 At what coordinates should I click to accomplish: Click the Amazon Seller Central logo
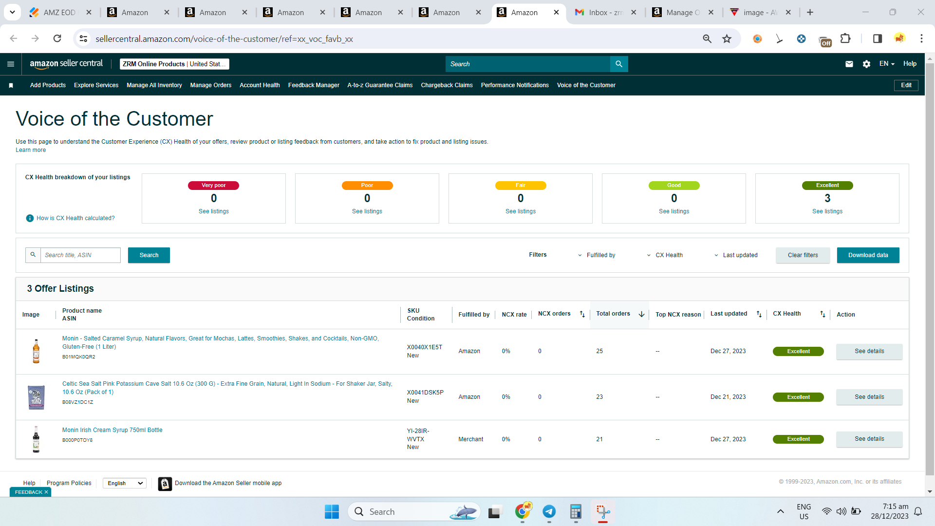click(x=66, y=64)
